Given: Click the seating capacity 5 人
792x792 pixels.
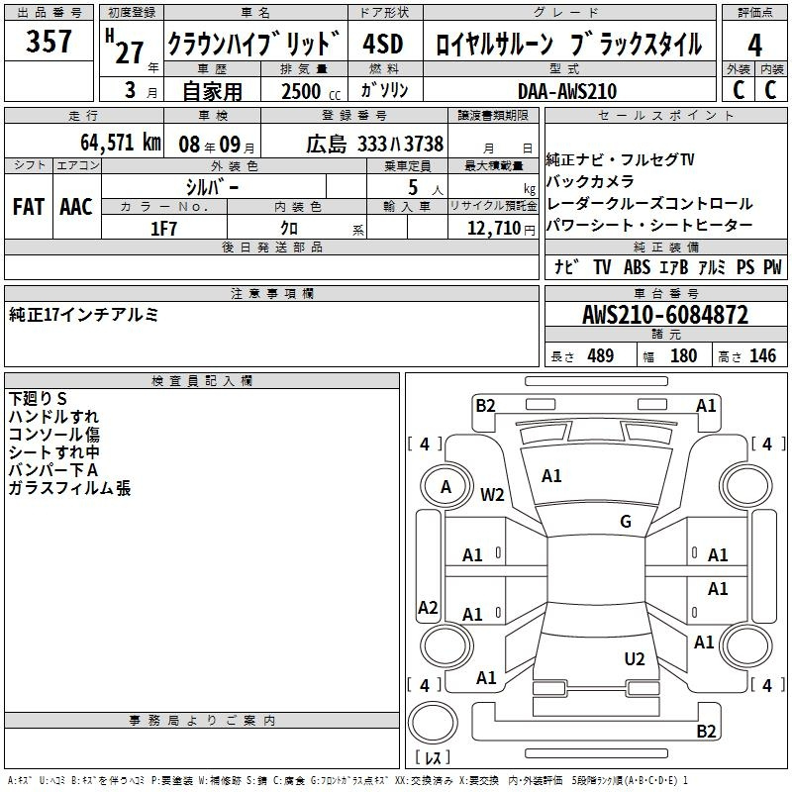Looking at the screenshot, I should pos(426,188).
